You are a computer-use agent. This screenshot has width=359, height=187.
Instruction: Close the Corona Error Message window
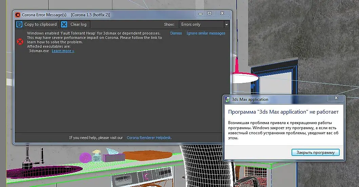coord(222,14)
